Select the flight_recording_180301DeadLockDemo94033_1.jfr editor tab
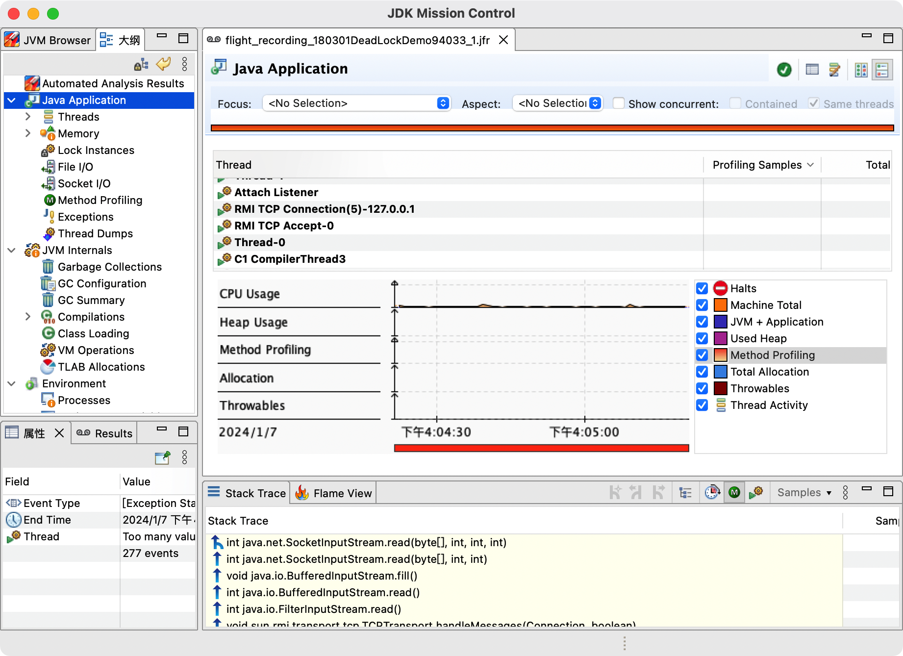 (x=358, y=40)
